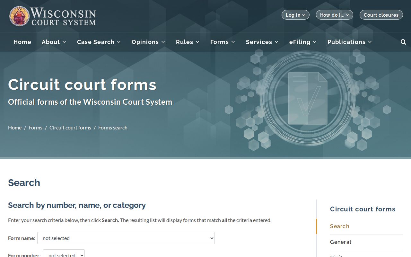Expand the Publications menu

350,42
